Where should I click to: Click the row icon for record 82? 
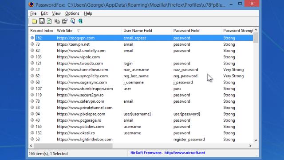(x=32, y=50)
